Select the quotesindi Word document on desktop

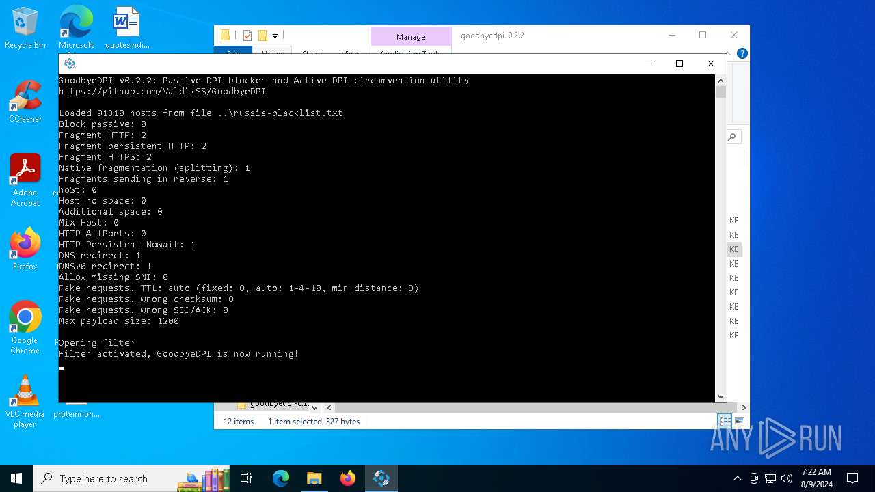pyautogui.click(x=126, y=28)
